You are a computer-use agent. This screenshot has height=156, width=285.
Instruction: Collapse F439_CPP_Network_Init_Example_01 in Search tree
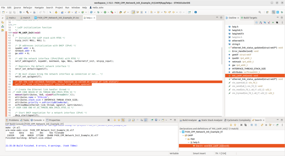pos(180,132)
